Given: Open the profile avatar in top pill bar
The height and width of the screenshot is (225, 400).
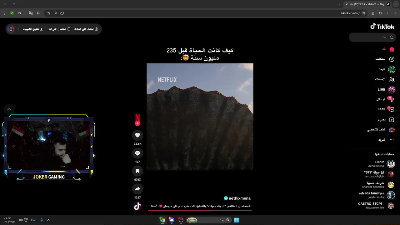Looking at the screenshot, I should point(11,29).
